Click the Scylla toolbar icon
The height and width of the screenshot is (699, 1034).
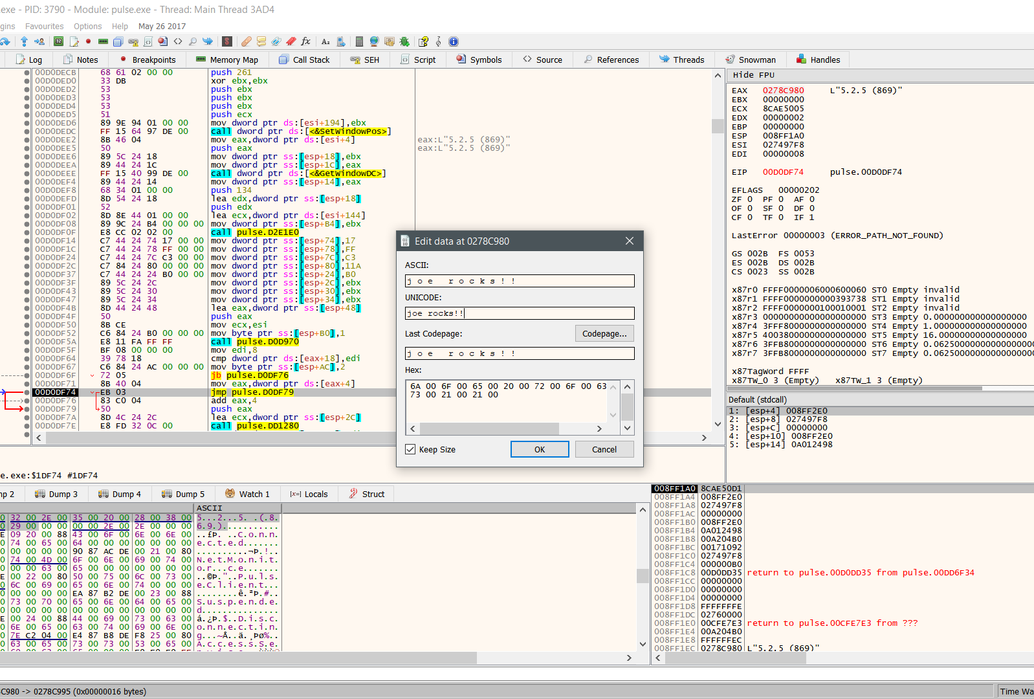227,41
